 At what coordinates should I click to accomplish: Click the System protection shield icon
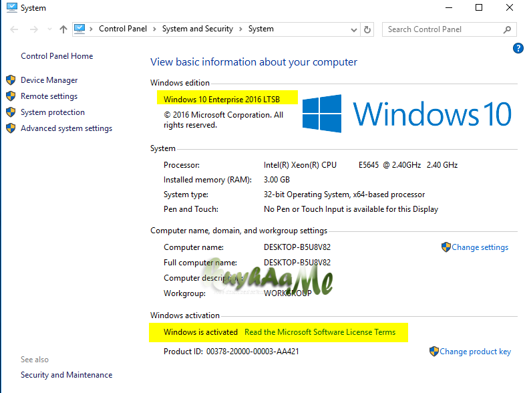[x=11, y=112]
